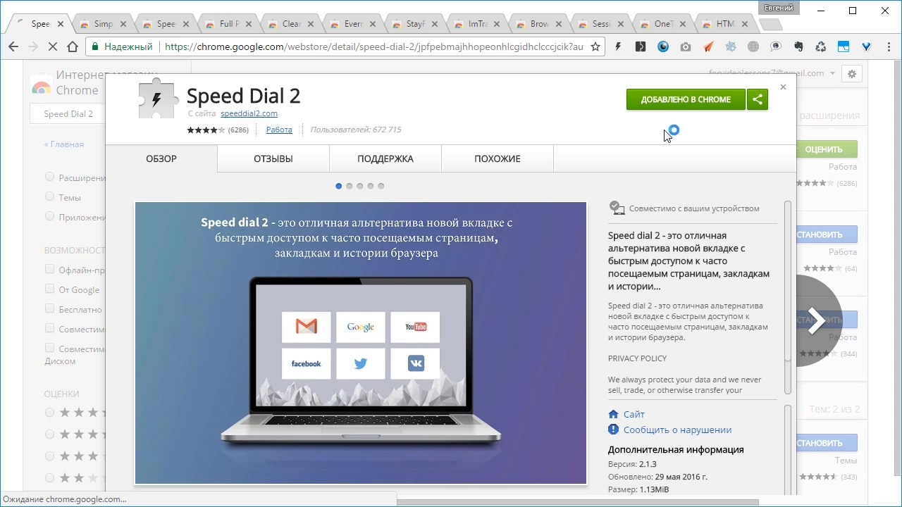Click the camera screenshot extension icon

tap(686, 47)
